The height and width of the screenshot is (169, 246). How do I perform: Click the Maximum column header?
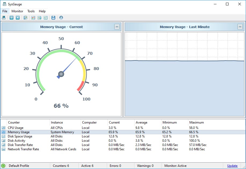pos(196,122)
